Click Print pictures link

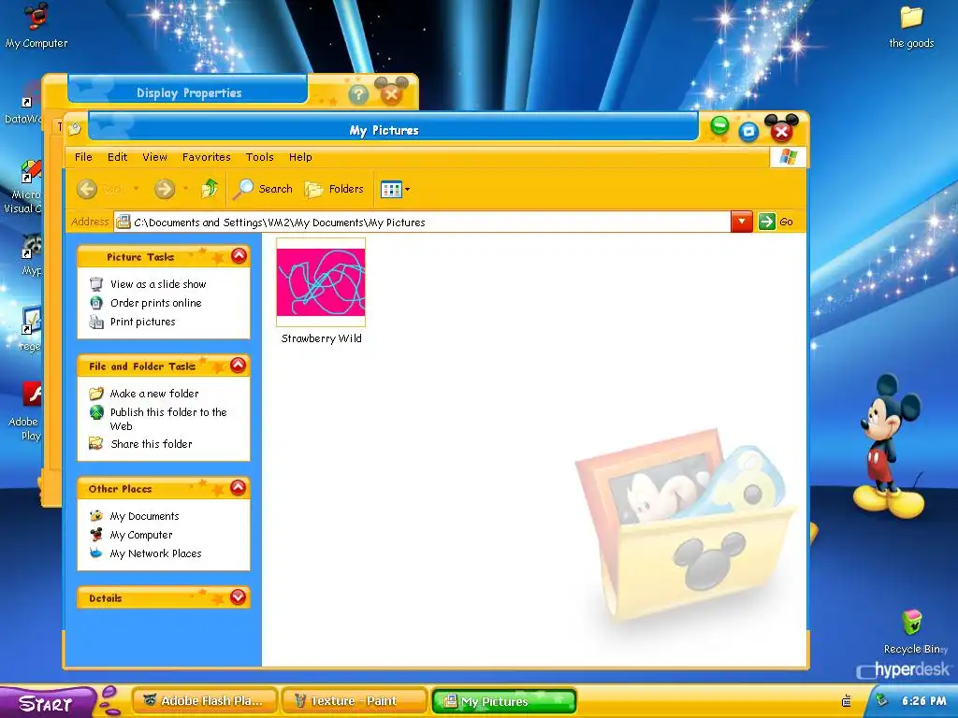[142, 322]
